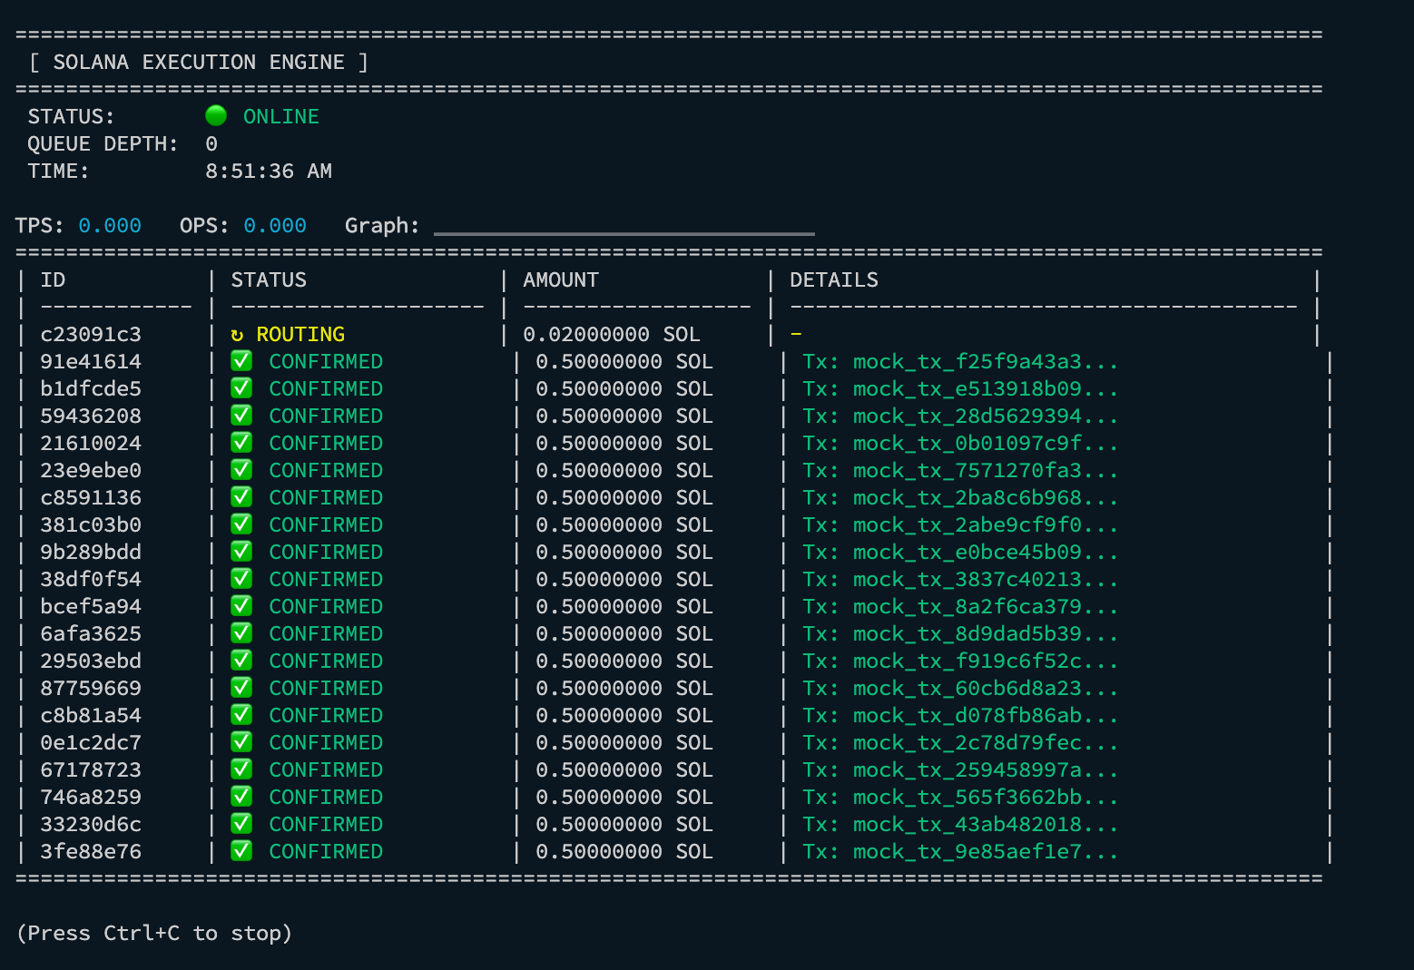Click transaction ID 9b289bdd
The width and height of the screenshot is (1414, 970).
tap(91, 552)
